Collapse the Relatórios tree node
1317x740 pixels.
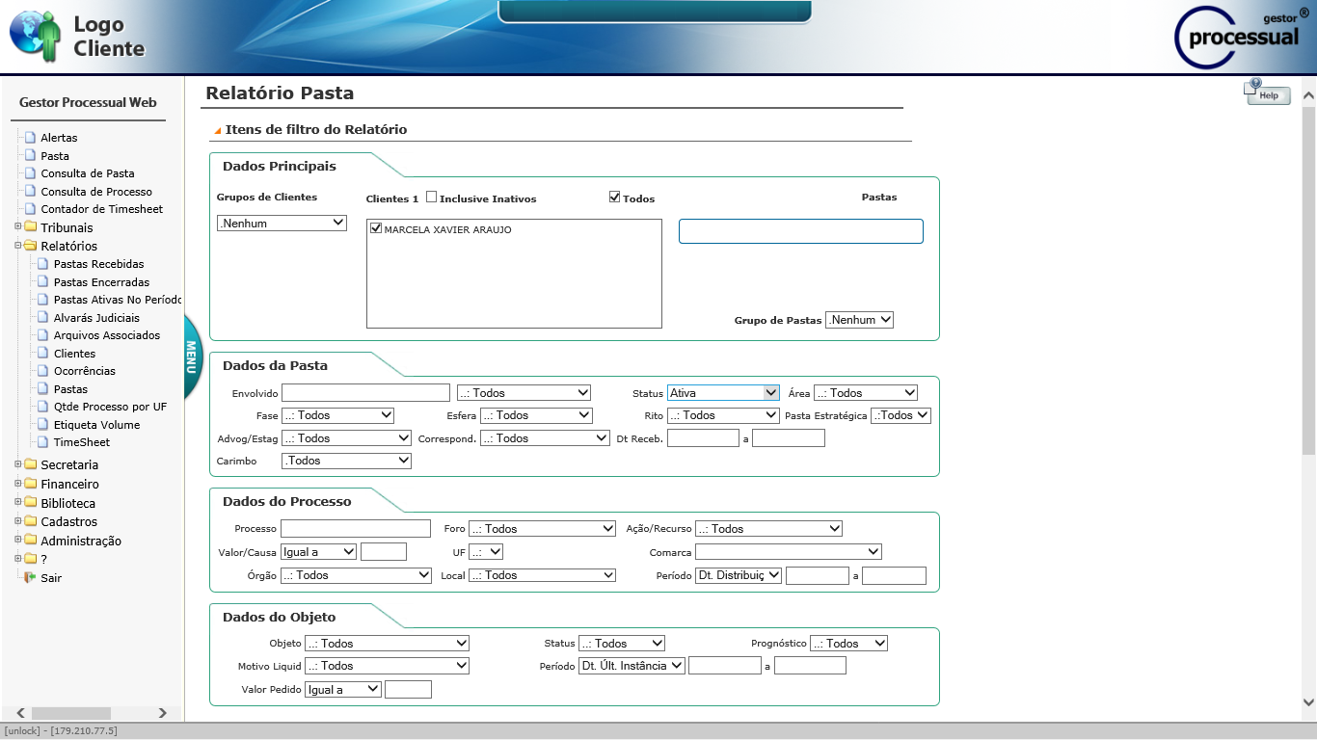click(17, 246)
